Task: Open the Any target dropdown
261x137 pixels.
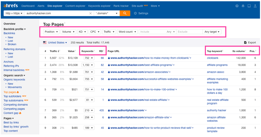Action: tap(212, 32)
